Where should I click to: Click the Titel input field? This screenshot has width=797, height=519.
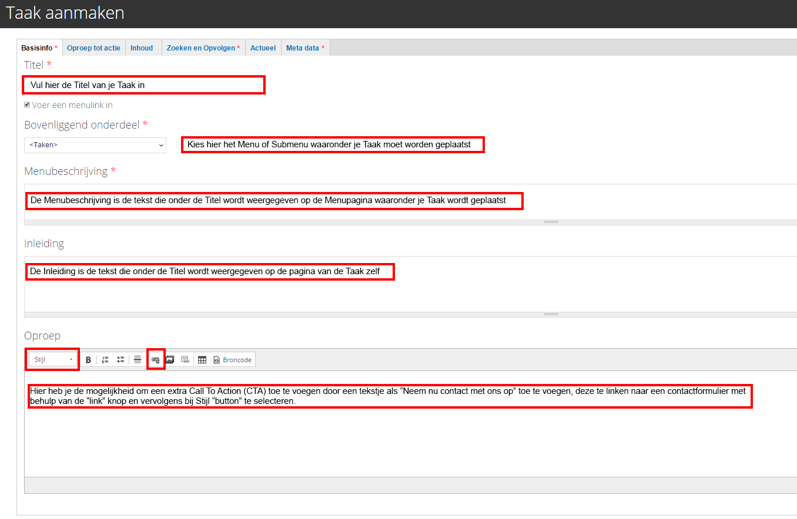(x=143, y=85)
